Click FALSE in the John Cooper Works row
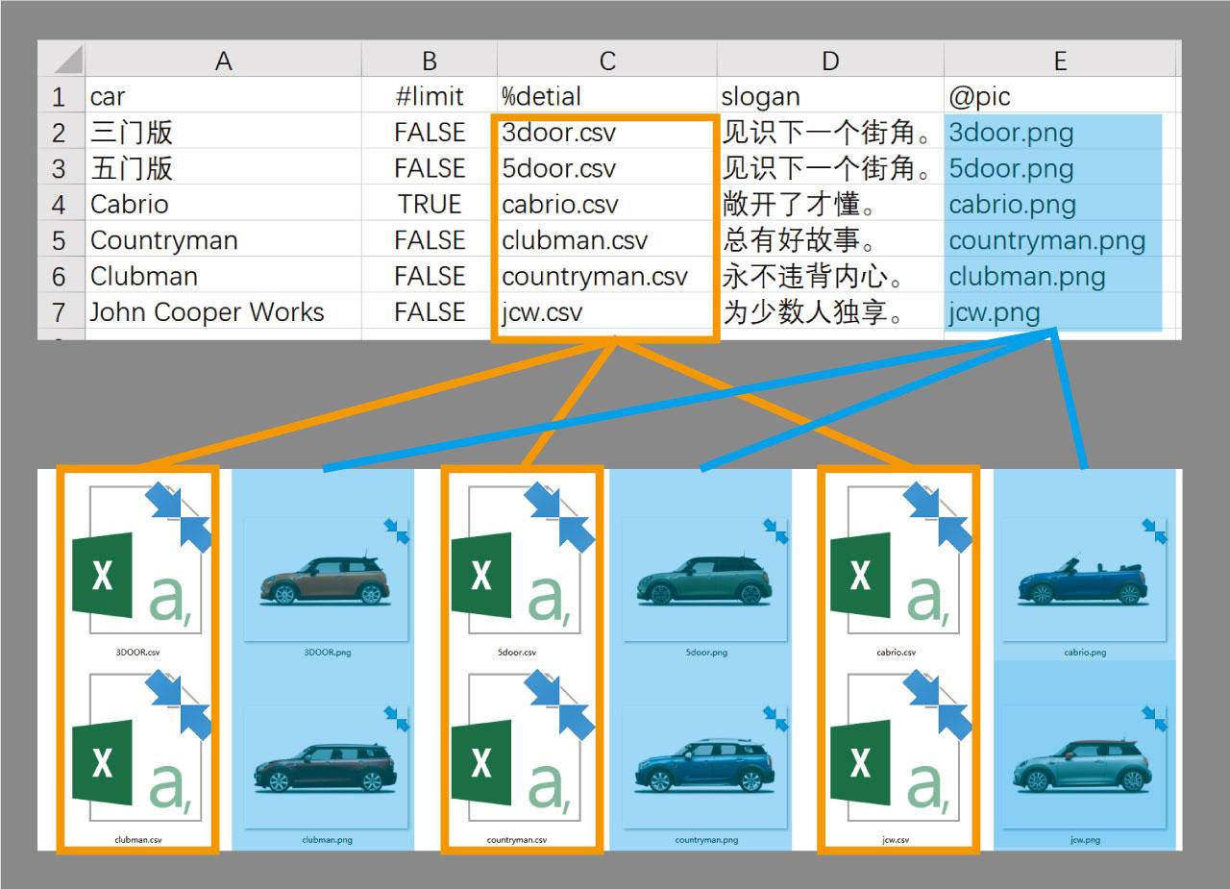The height and width of the screenshot is (889, 1230). tap(430, 311)
